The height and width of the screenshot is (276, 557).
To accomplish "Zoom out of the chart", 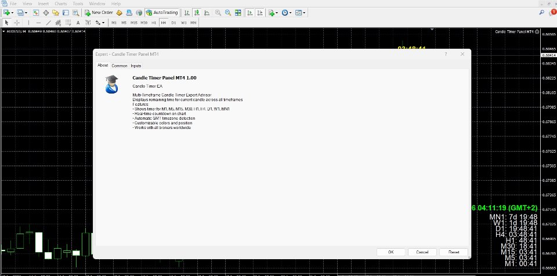I will [228, 12].
